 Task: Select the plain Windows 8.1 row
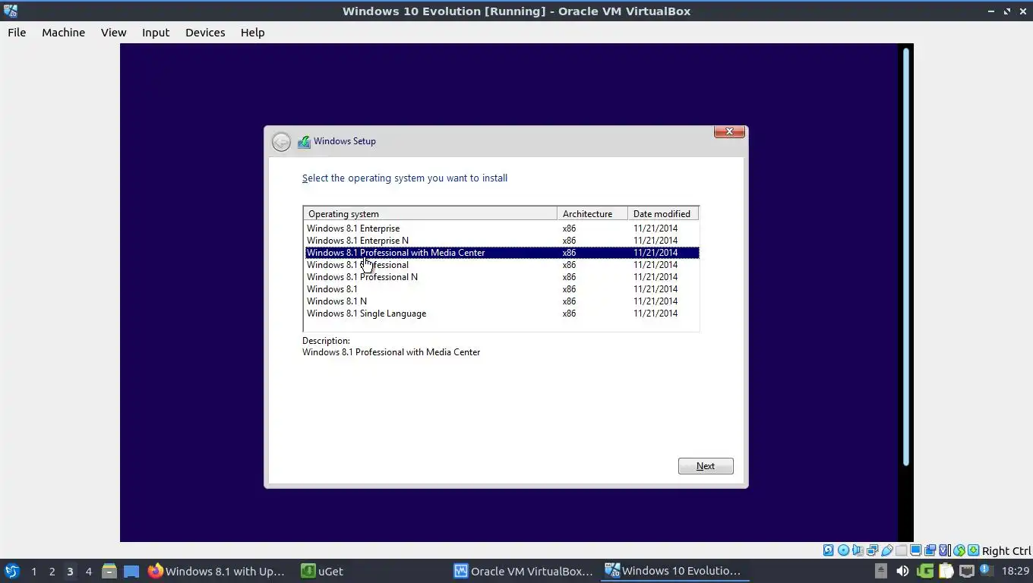pyautogui.click(x=501, y=288)
